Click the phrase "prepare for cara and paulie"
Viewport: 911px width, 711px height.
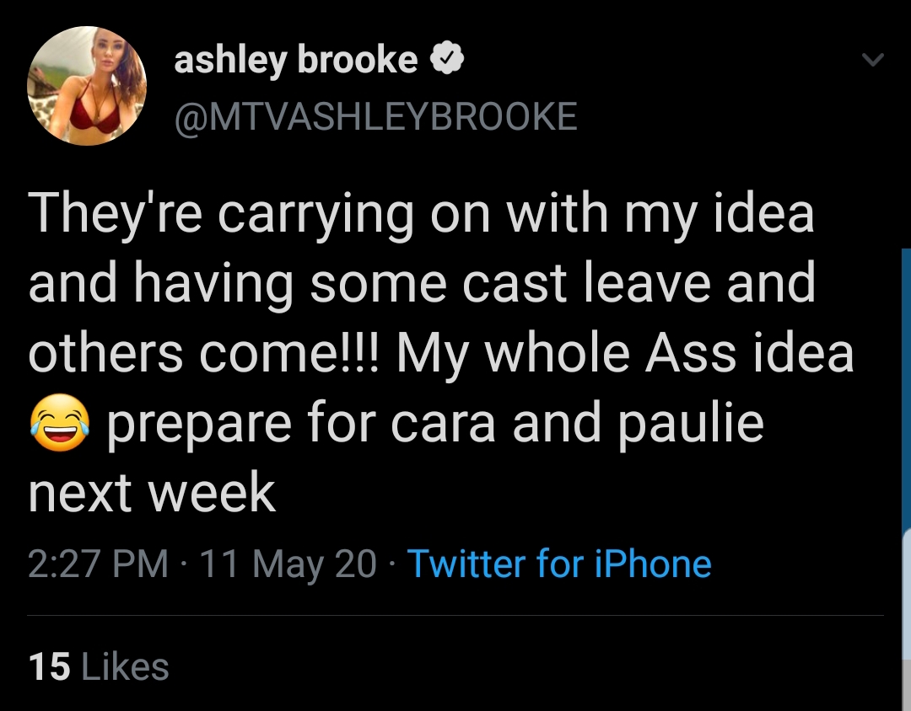(434, 425)
